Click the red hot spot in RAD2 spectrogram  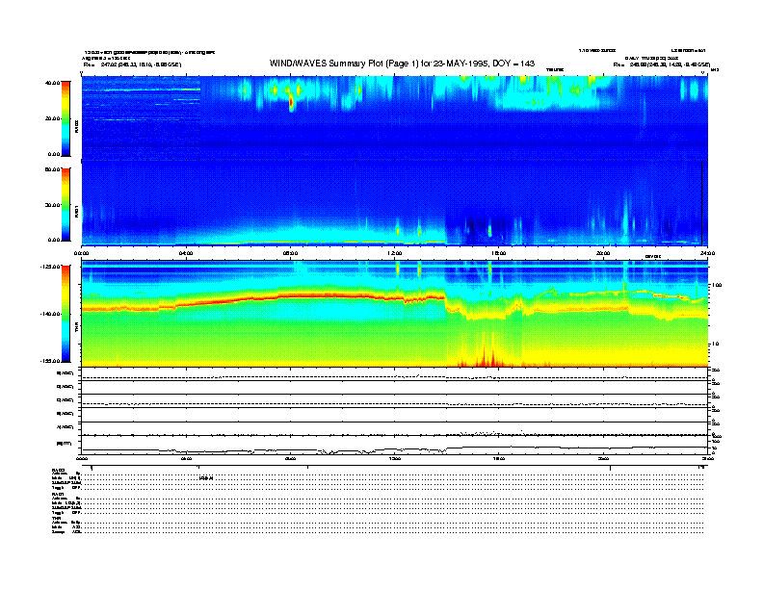click(x=292, y=103)
